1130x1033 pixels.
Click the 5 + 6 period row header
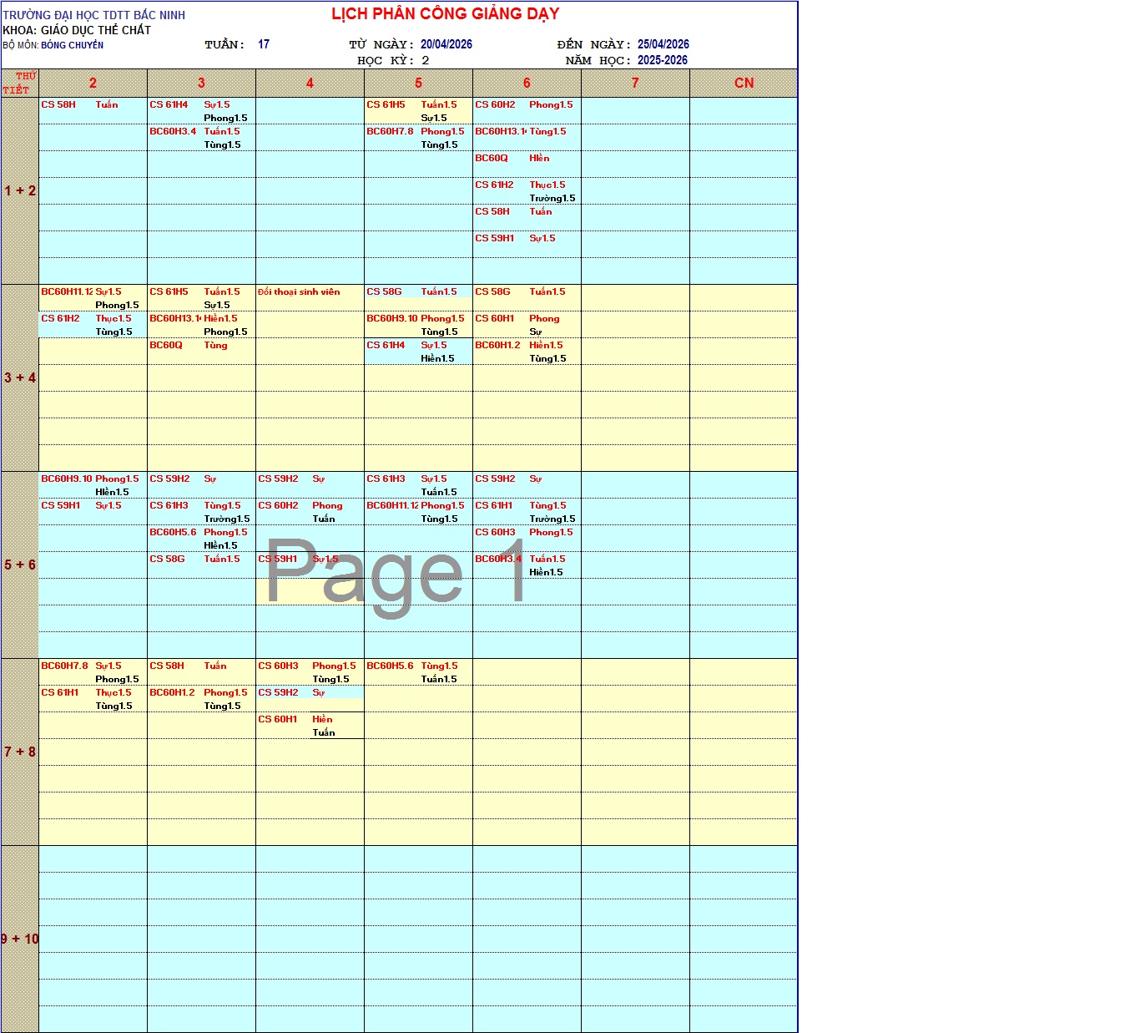click(20, 565)
